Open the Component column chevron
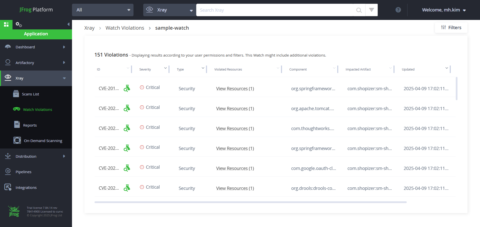The width and height of the screenshot is (480, 227). pos(334,68)
